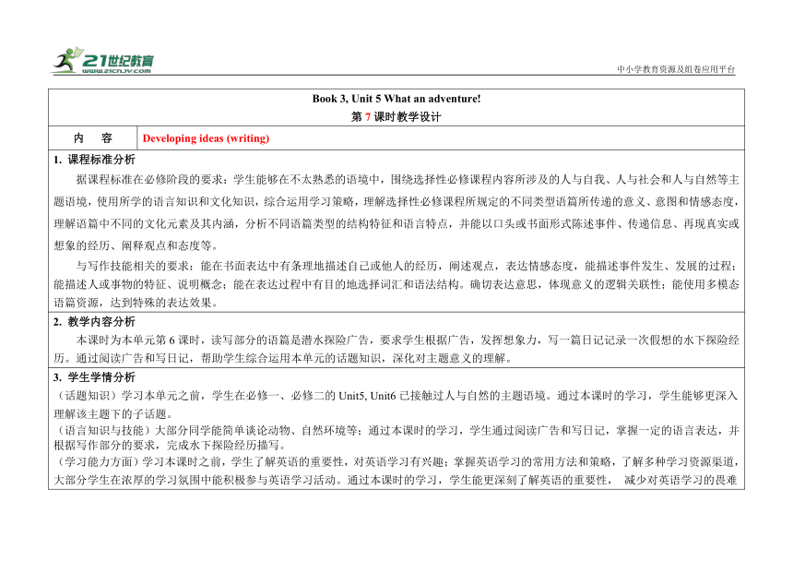Image resolution: width=793 pixels, height=561 pixels.
Task: Click the 21世纪教育 runner logo
Action: [102, 60]
